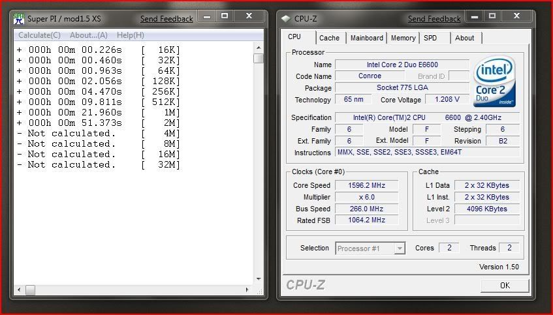Click the Not calculated 32M row
The image size is (553, 315).
[99, 164]
